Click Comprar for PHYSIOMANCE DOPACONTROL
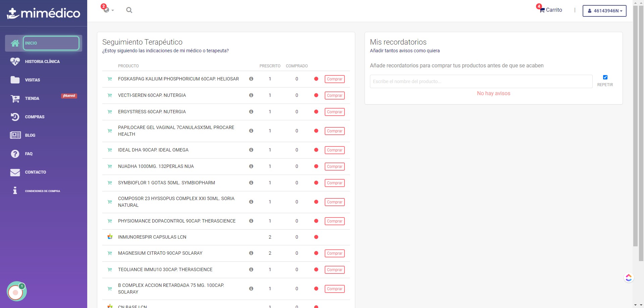The height and width of the screenshot is (308, 644). tap(334, 221)
